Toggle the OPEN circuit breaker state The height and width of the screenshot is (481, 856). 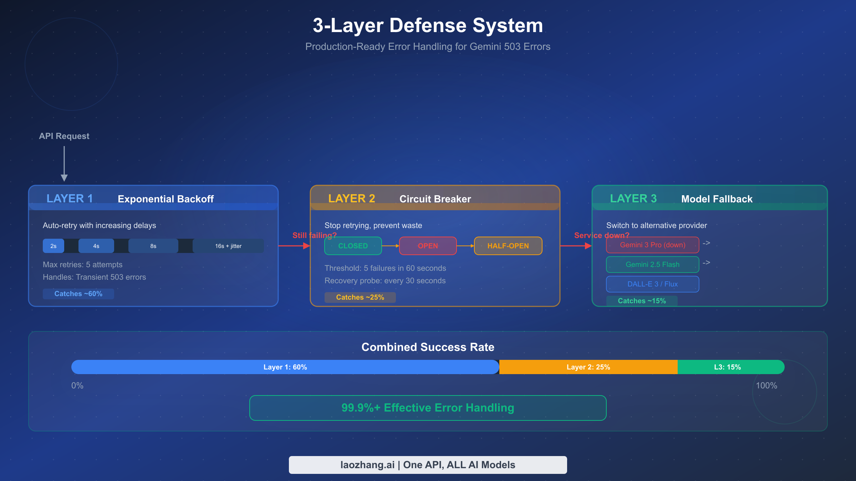[428, 245]
